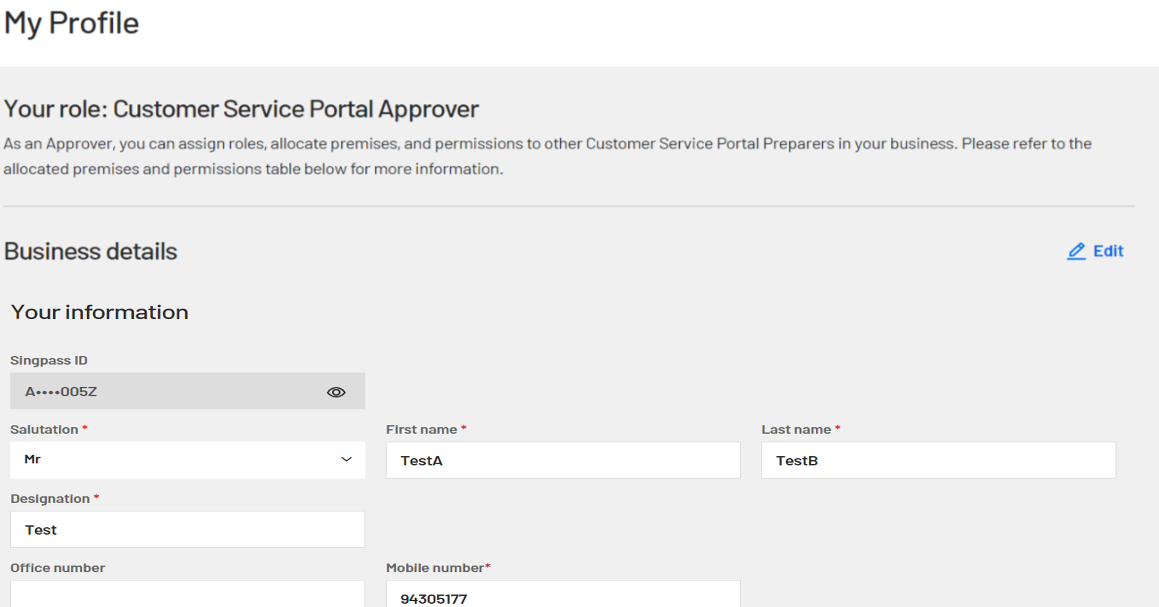Image resolution: width=1159 pixels, height=607 pixels.
Task: Focus the Designation input field
Action: coord(188,529)
